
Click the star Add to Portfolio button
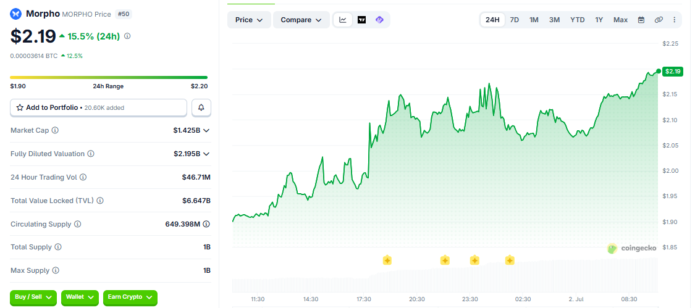98,107
